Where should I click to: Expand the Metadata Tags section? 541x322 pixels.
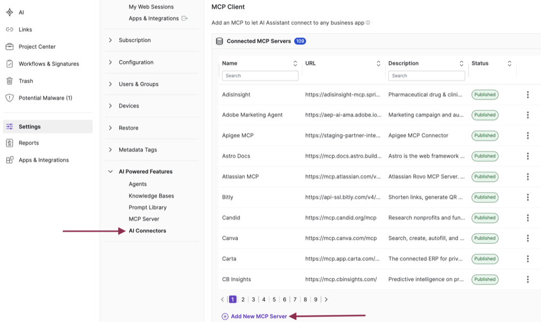[110, 149]
